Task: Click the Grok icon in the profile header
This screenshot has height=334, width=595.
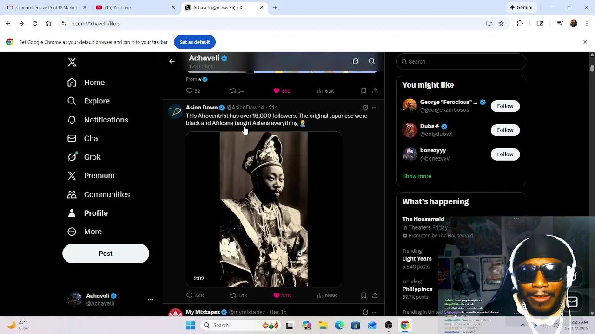Action: point(356,61)
